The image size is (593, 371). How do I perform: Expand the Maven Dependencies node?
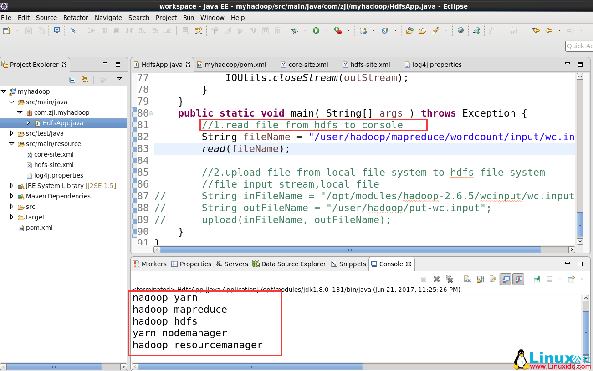pos(11,196)
